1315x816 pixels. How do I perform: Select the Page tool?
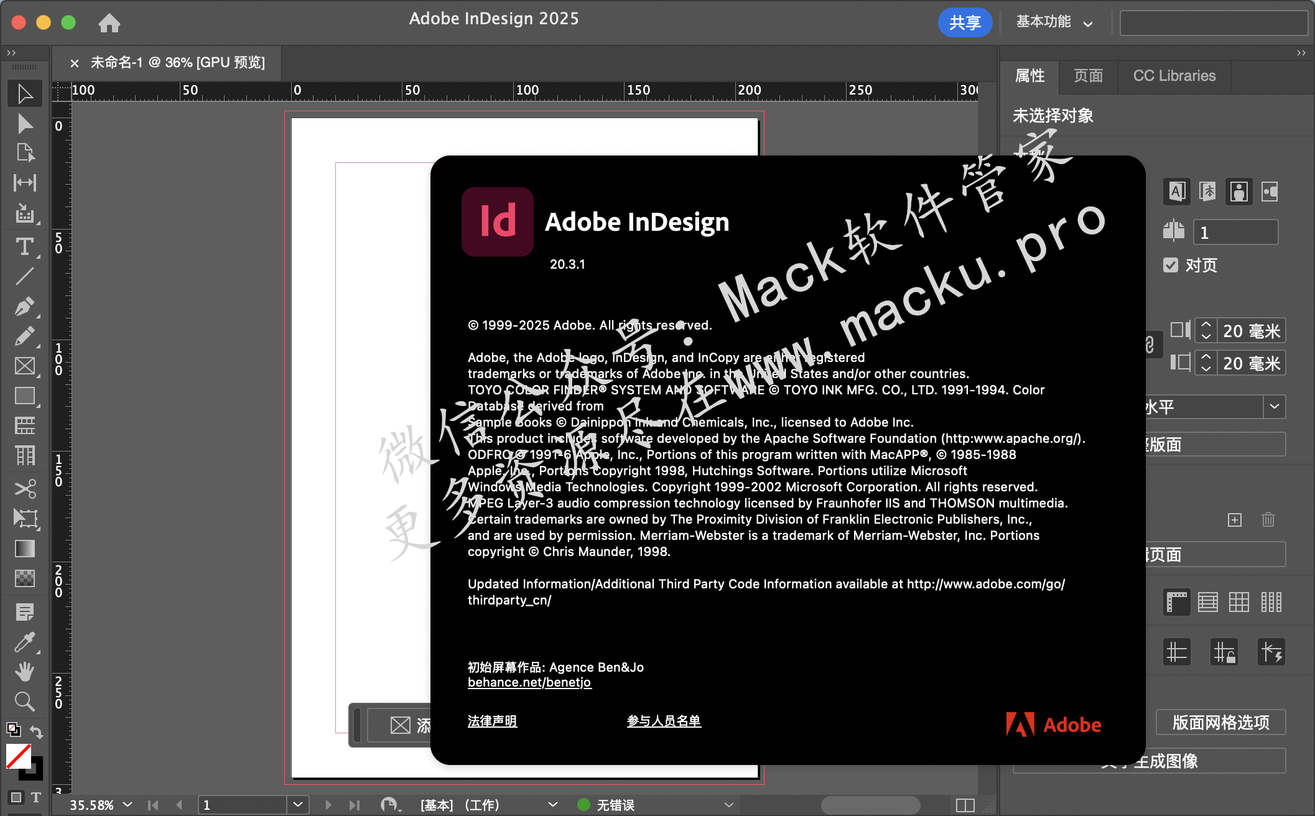(x=25, y=153)
